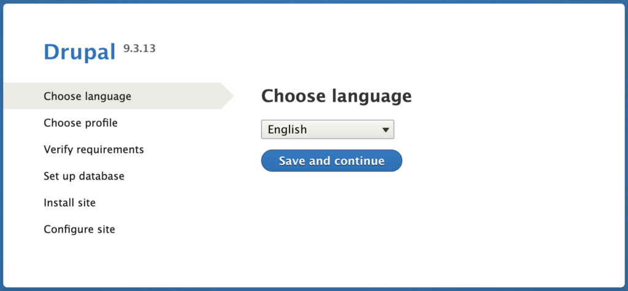
Task: Click the word English inside the select box
Action: (287, 129)
